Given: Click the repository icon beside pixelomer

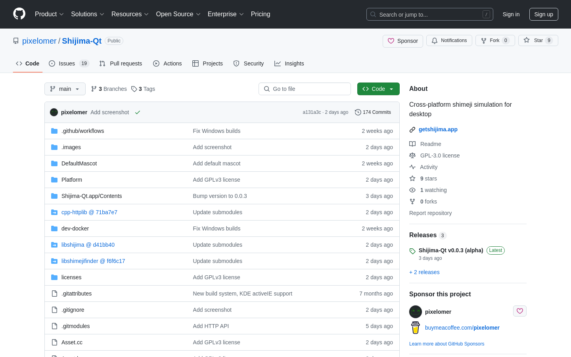Looking at the screenshot, I should pos(16,41).
